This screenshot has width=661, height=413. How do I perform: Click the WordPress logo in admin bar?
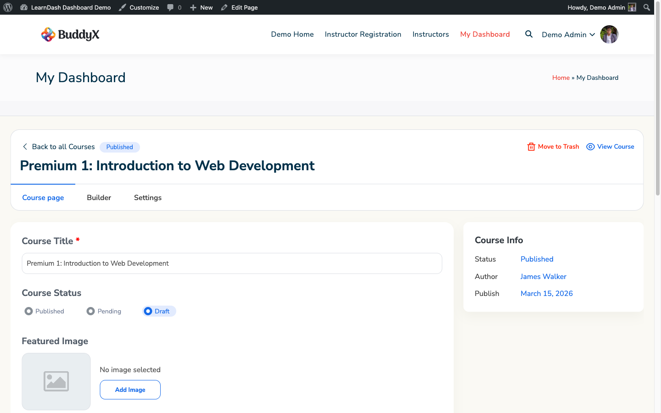(x=8, y=7)
